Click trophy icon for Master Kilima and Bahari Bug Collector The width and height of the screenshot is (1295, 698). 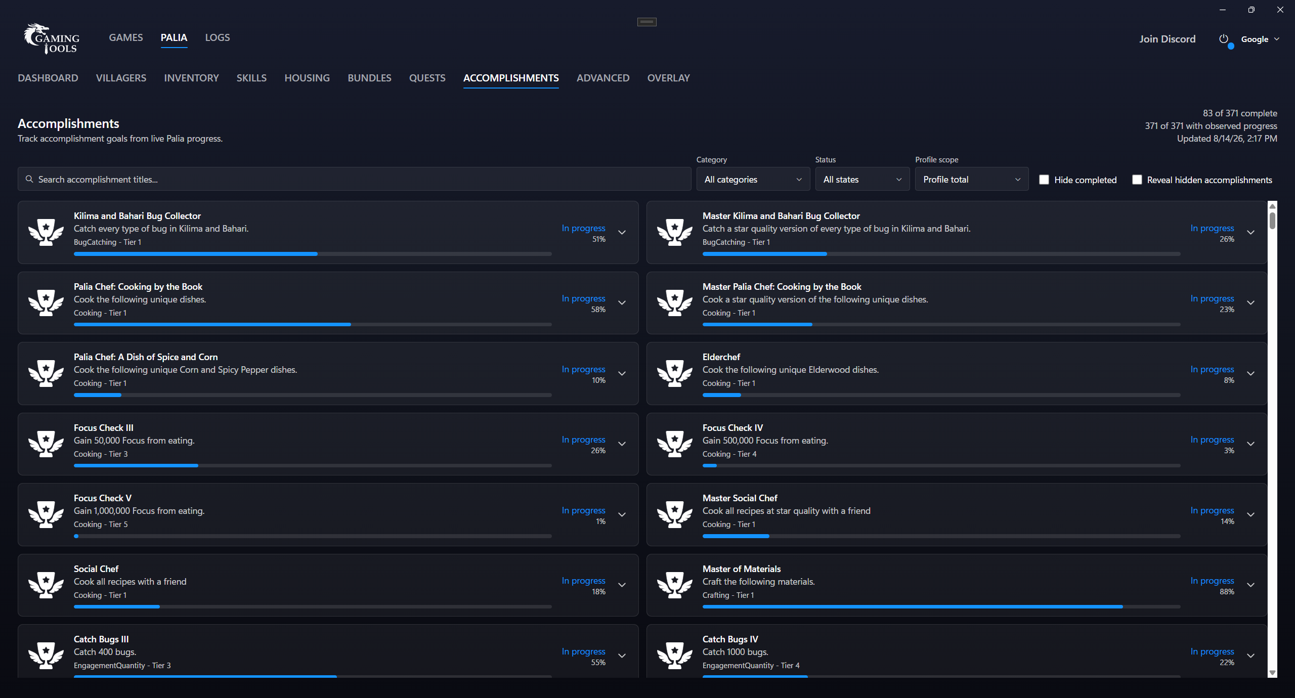[x=675, y=232]
